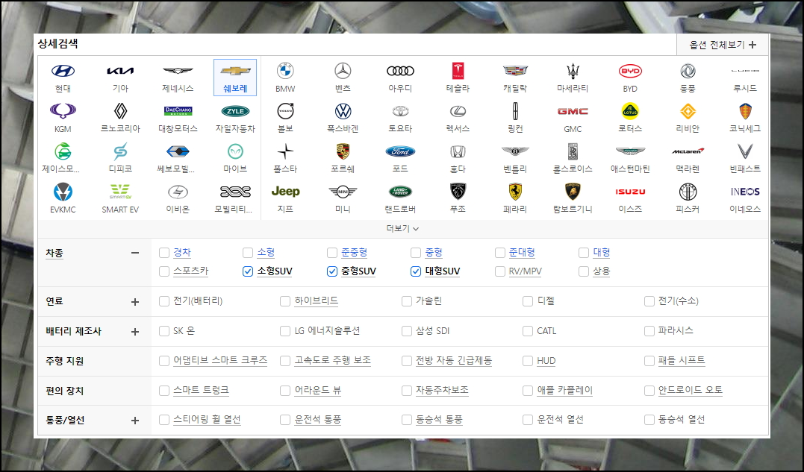Open 옵션 전체보기 to show all options
The height and width of the screenshot is (472, 804).
[723, 45]
